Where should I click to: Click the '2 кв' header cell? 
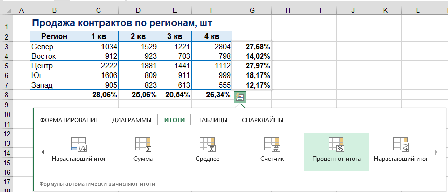139,36
